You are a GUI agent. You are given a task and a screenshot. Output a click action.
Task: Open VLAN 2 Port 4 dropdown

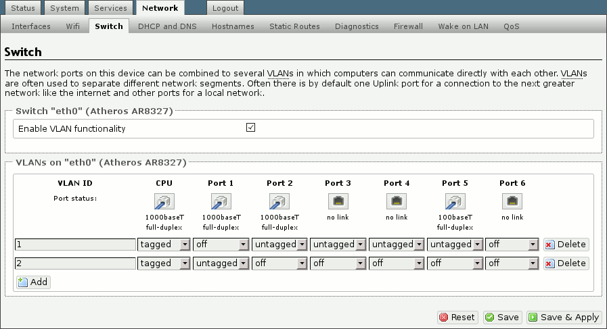pyautogui.click(x=397, y=263)
